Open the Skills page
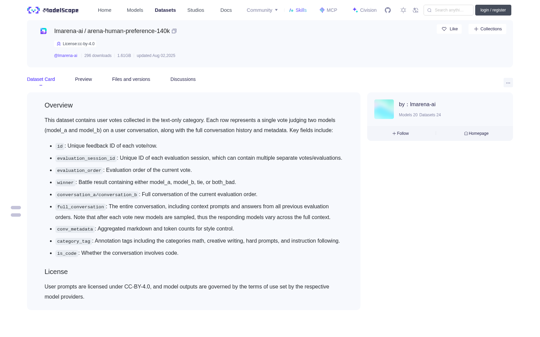 (x=298, y=10)
